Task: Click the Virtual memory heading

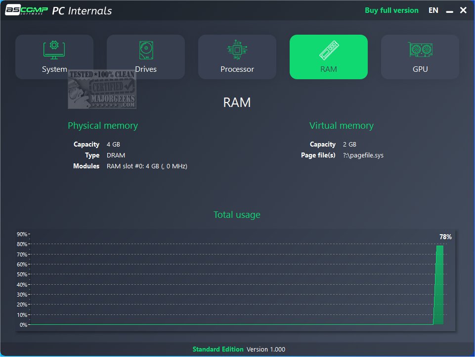Action: pos(342,126)
